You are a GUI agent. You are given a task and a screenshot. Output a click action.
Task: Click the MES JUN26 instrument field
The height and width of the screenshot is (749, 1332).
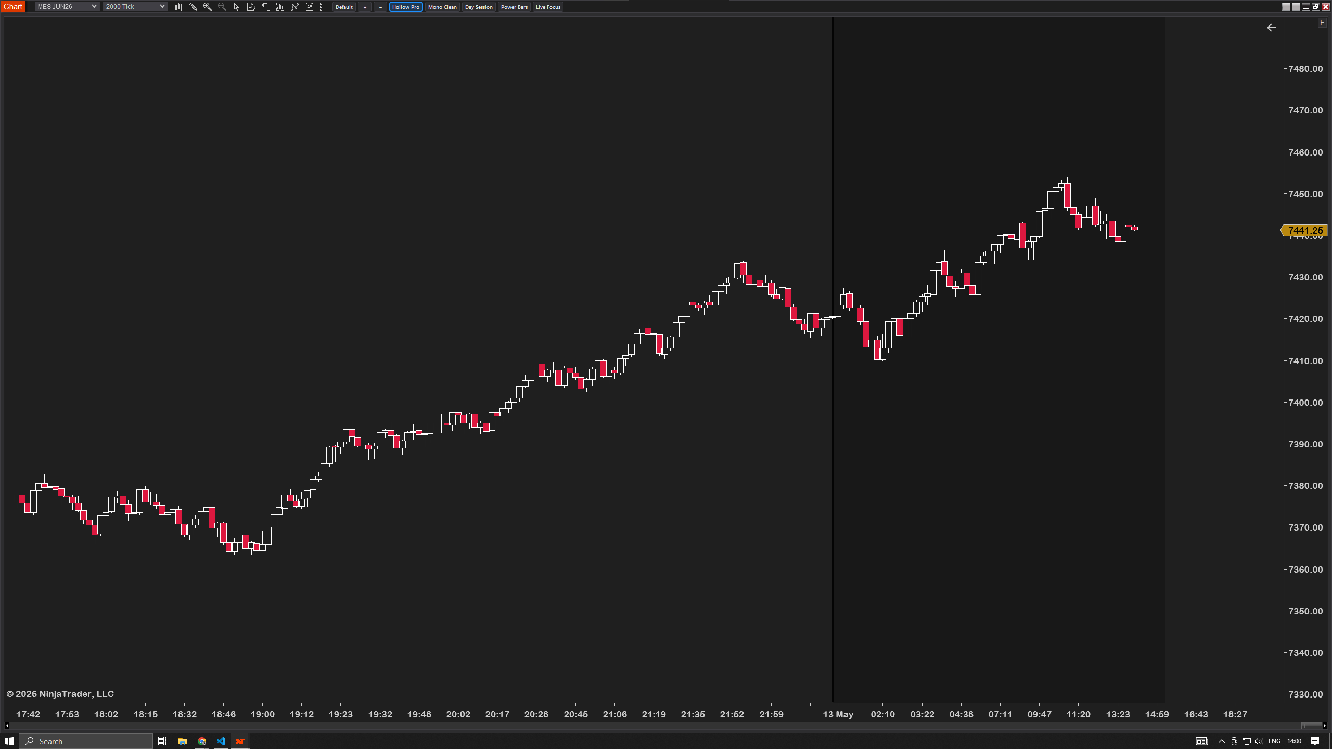[x=62, y=7]
